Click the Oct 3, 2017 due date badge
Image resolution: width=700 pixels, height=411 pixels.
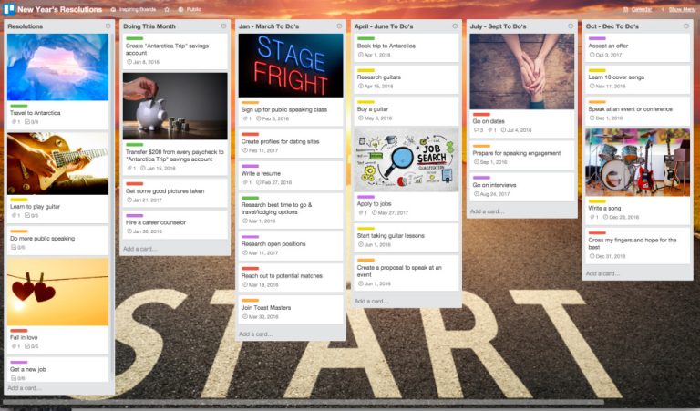coord(605,55)
